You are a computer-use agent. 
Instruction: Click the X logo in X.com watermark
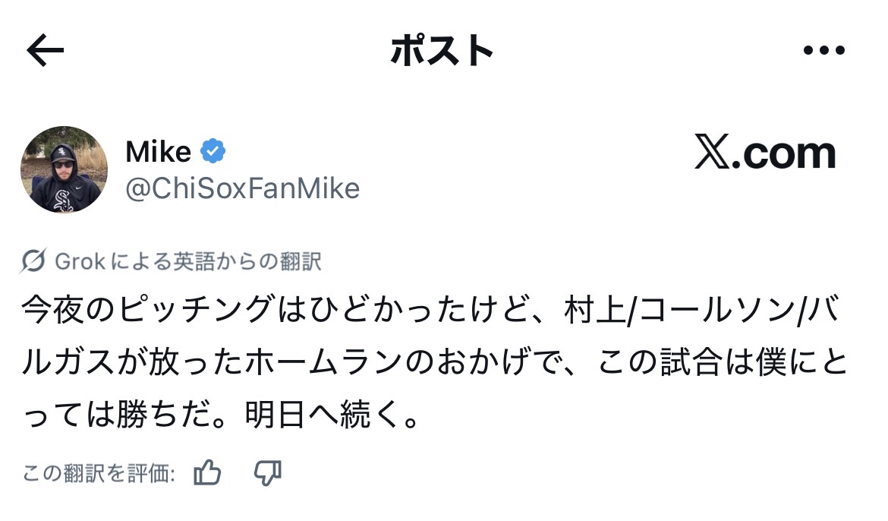click(x=712, y=154)
